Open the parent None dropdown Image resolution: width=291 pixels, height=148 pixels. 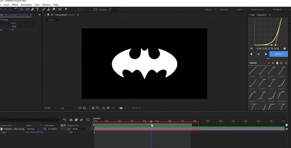80,129
